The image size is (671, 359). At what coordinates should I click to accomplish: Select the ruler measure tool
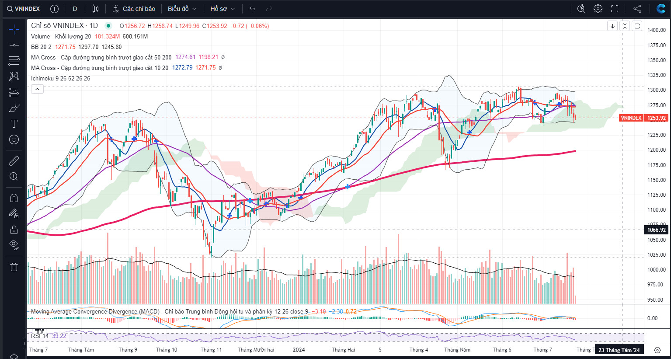14,161
